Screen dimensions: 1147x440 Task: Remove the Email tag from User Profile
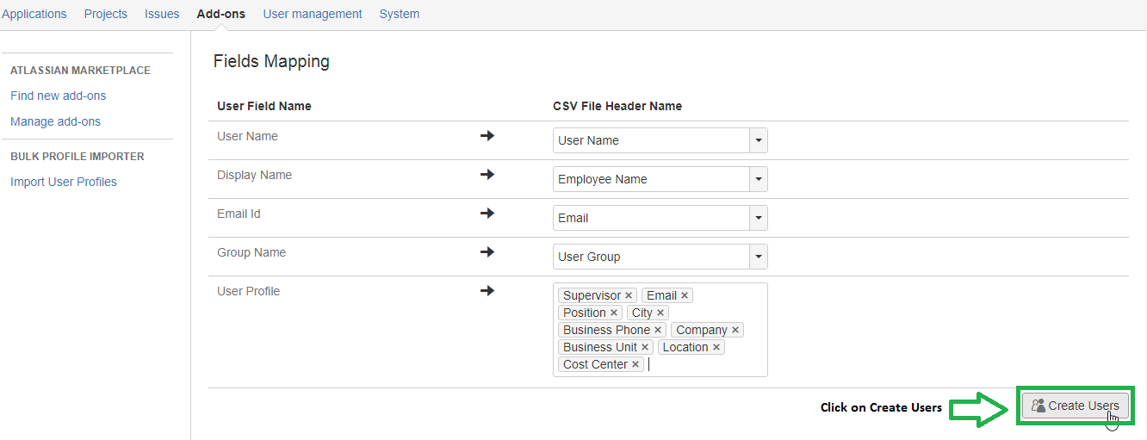click(685, 296)
